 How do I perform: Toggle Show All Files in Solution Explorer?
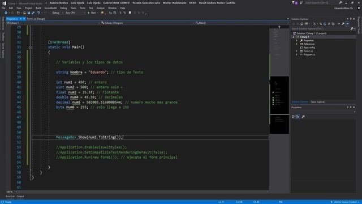(333, 24)
